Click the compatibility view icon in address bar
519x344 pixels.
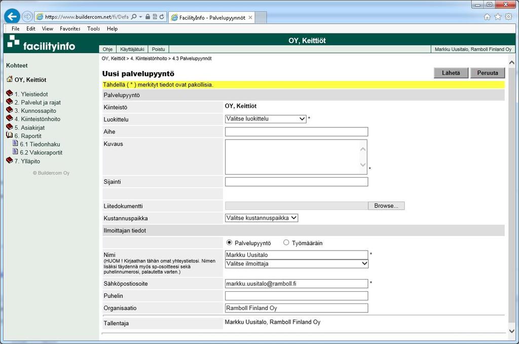(x=155, y=17)
